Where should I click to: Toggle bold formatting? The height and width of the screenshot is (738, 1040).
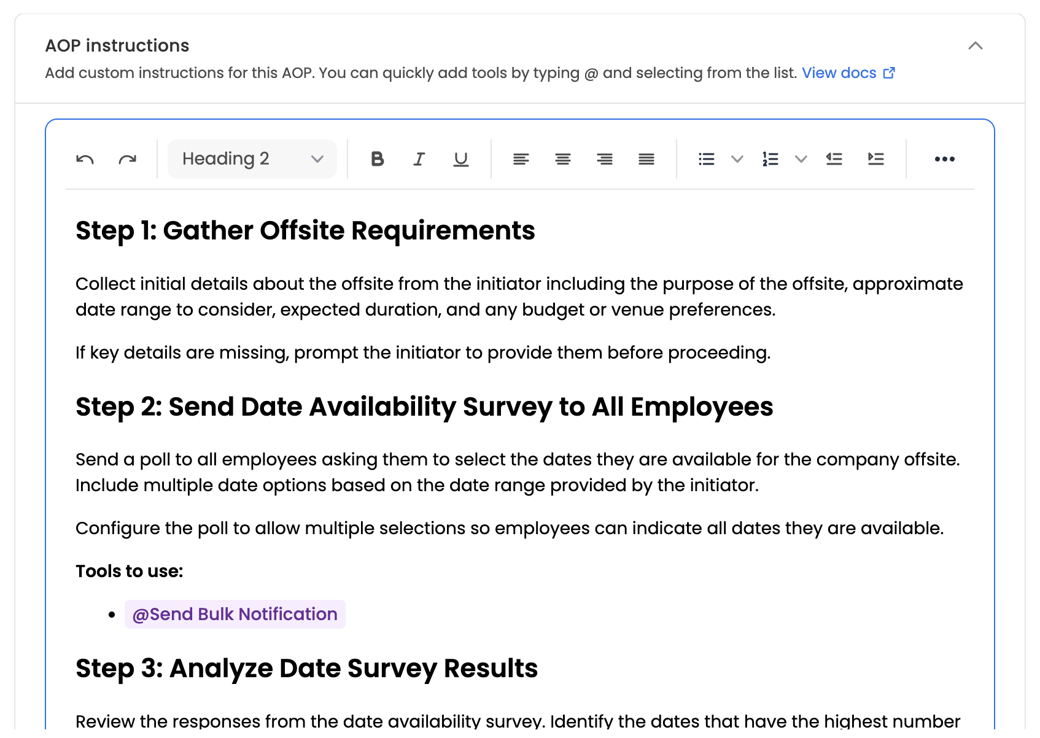(x=378, y=160)
